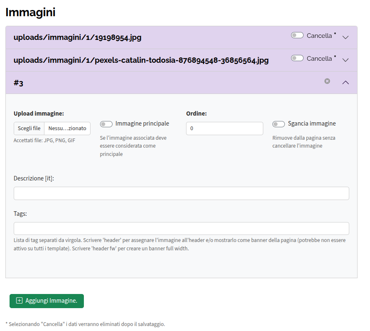Image resolution: width=370 pixels, height=331 pixels.
Task: Click the Selezionando "Cancella" footnote text
Action: point(85,324)
